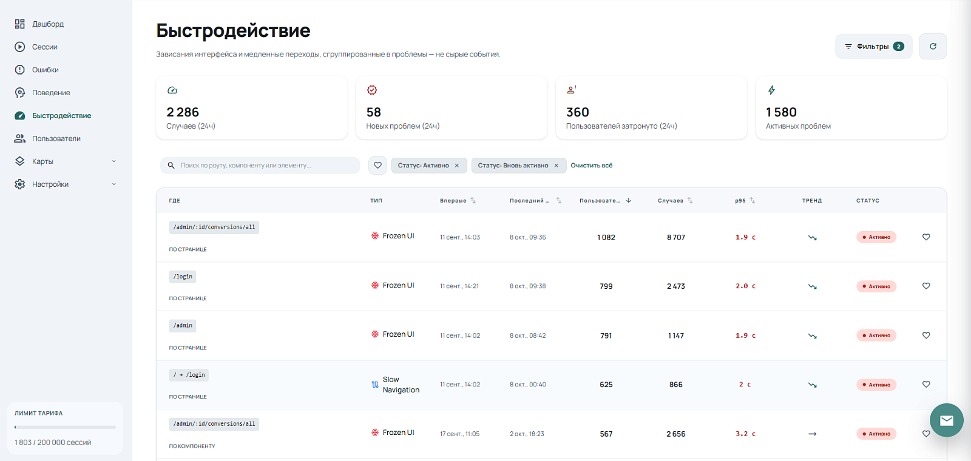The width and height of the screenshot is (971, 461).
Task: Open the /login route problem
Action: [183, 277]
